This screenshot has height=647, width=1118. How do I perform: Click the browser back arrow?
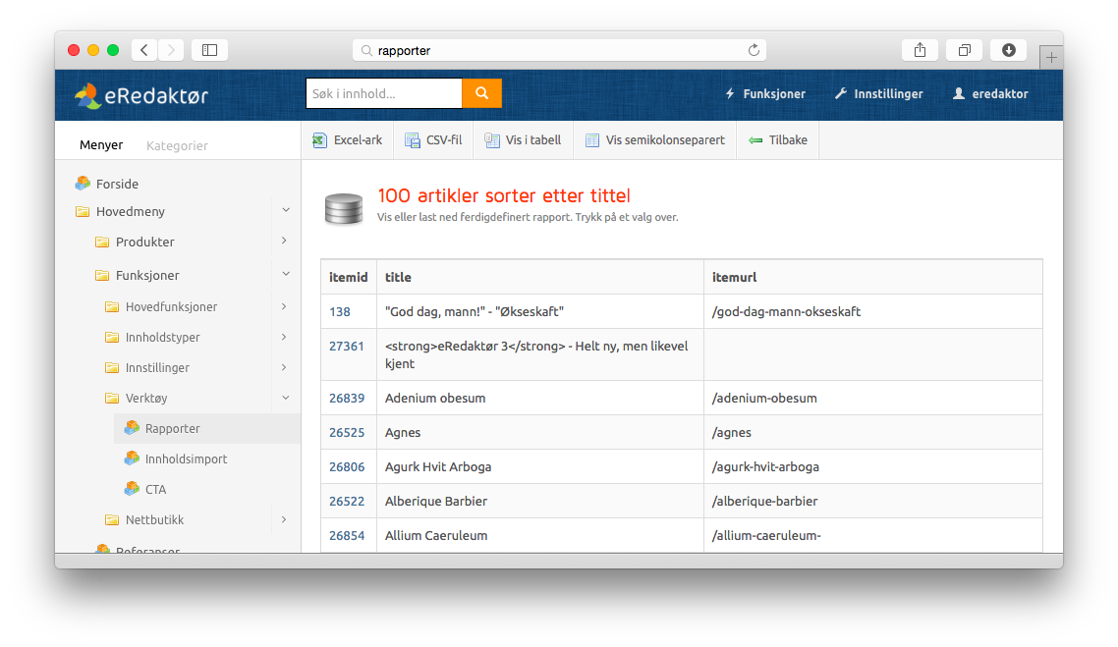[144, 50]
